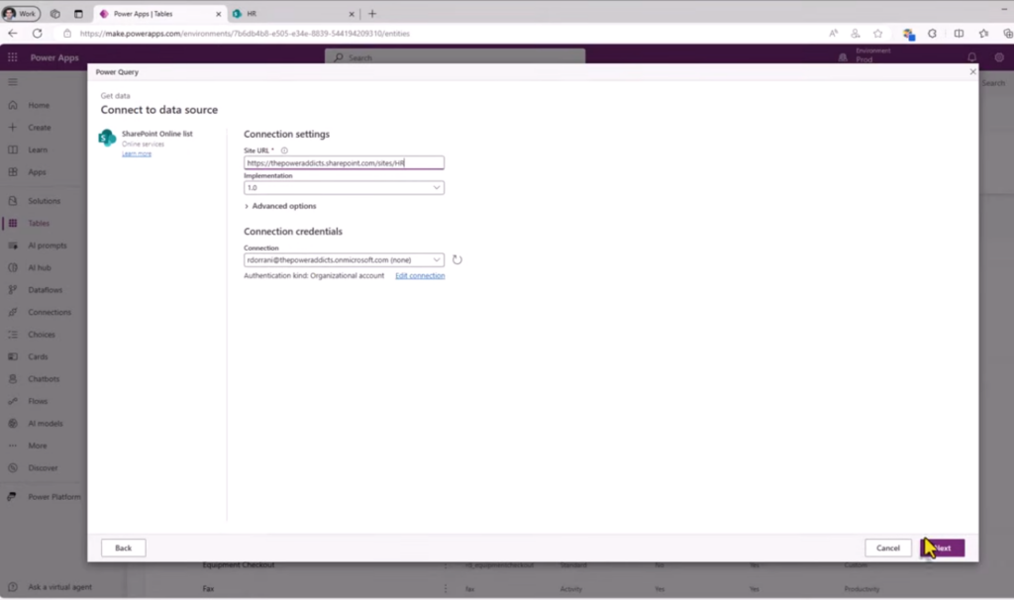Follow the Edit connection link
The width and height of the screenshot is (1014, 600).
tap(420, 276)
